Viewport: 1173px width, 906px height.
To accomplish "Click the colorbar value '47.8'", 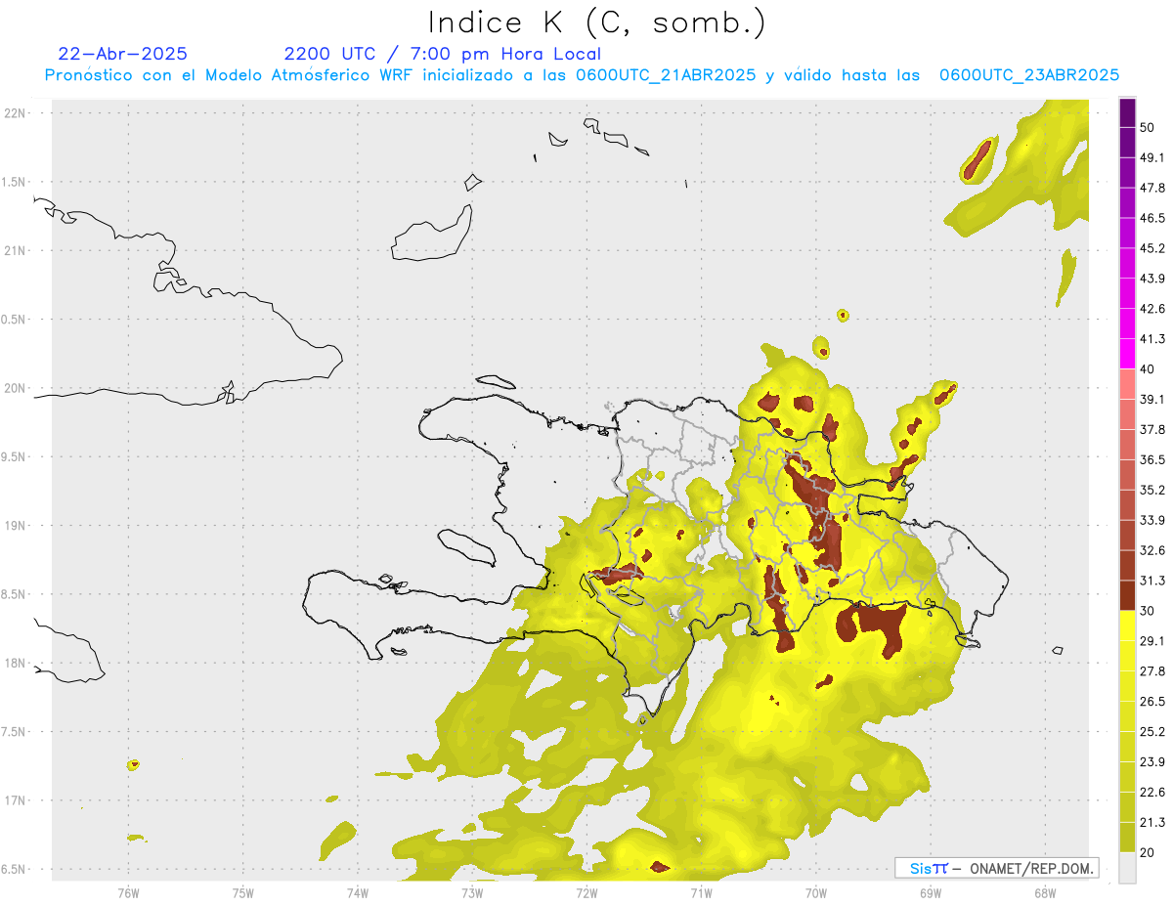I will coord(1152,188).
